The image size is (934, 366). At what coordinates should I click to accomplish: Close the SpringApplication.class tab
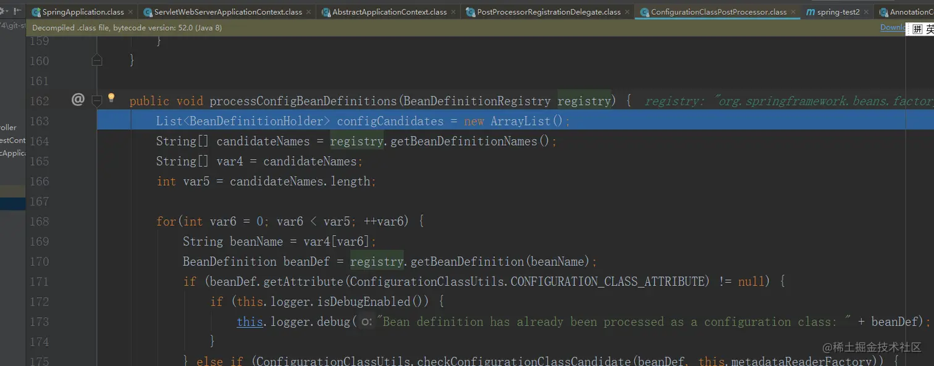130,12
